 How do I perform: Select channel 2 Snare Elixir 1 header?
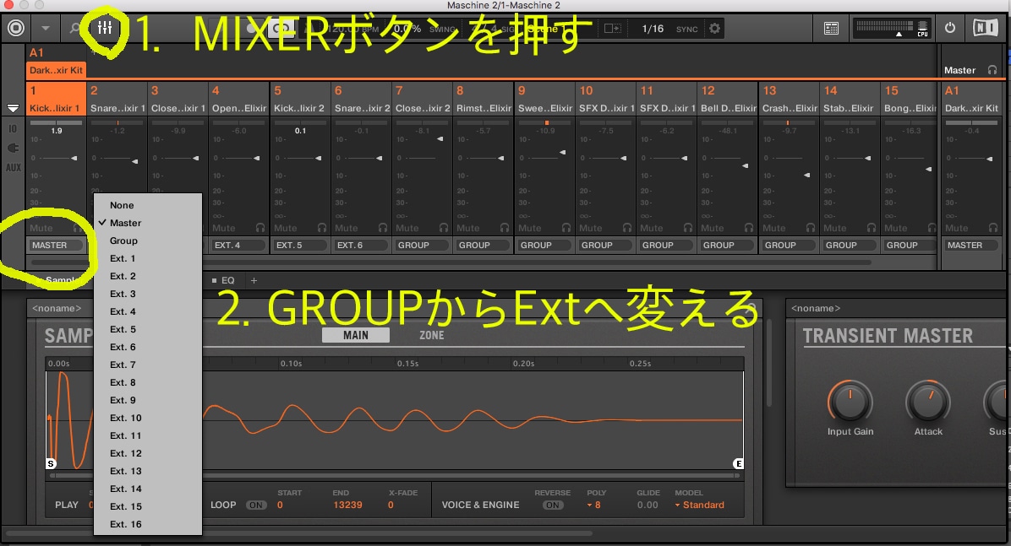pyautogui.click(x=117, y=99)
